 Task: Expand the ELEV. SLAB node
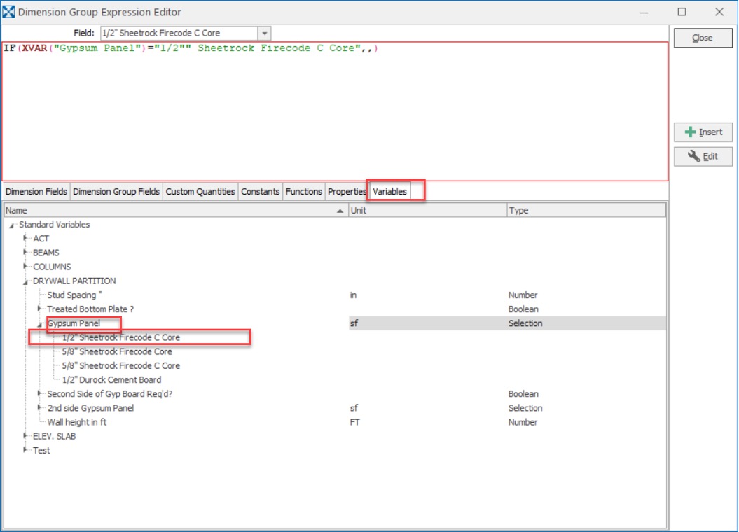pos(25,436)
